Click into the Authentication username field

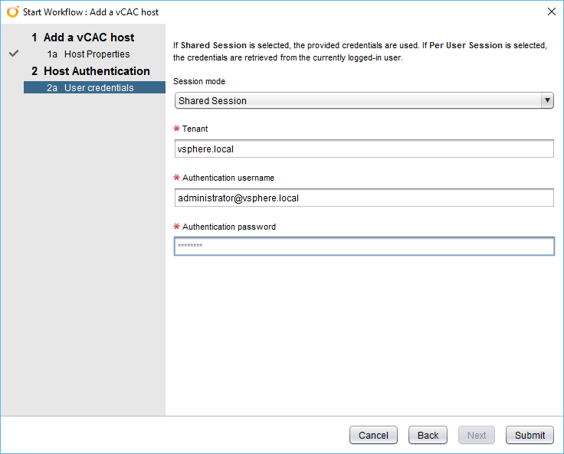pyautogui.click(x=363, y=198)
